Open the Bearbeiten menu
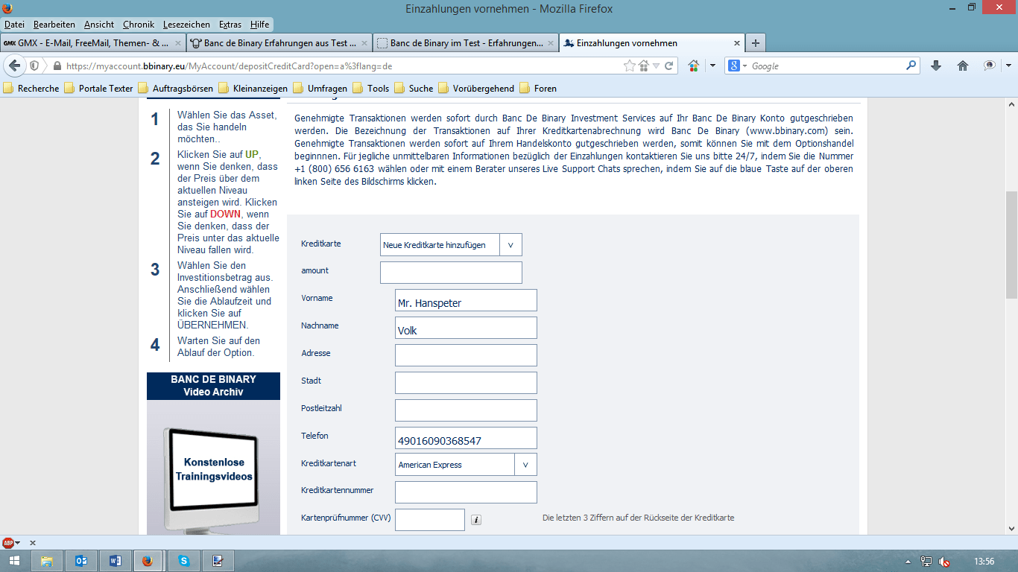 coord(54,25)
